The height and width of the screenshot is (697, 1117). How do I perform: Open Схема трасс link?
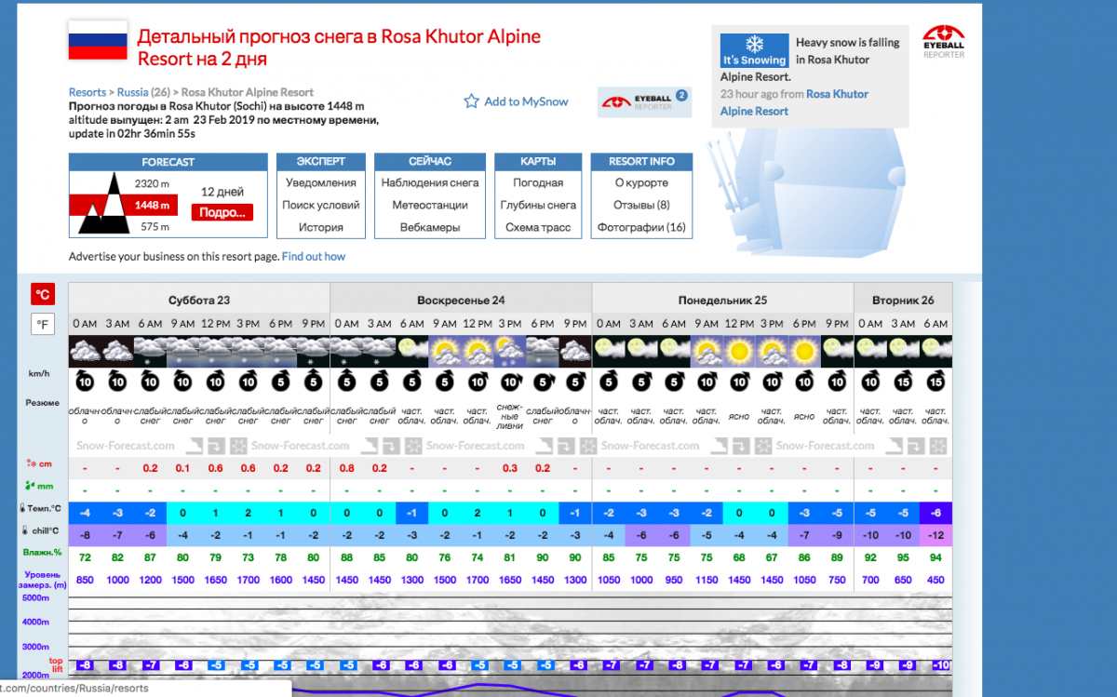[538, 227]
